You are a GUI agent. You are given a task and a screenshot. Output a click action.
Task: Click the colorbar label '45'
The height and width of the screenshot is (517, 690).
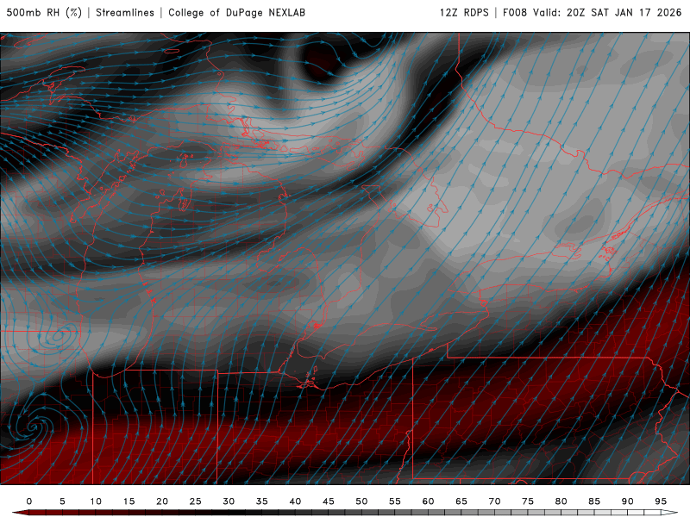coord(329,501)
